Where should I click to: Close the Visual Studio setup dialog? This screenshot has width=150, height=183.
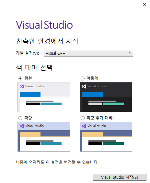click(x=144, y=4)
